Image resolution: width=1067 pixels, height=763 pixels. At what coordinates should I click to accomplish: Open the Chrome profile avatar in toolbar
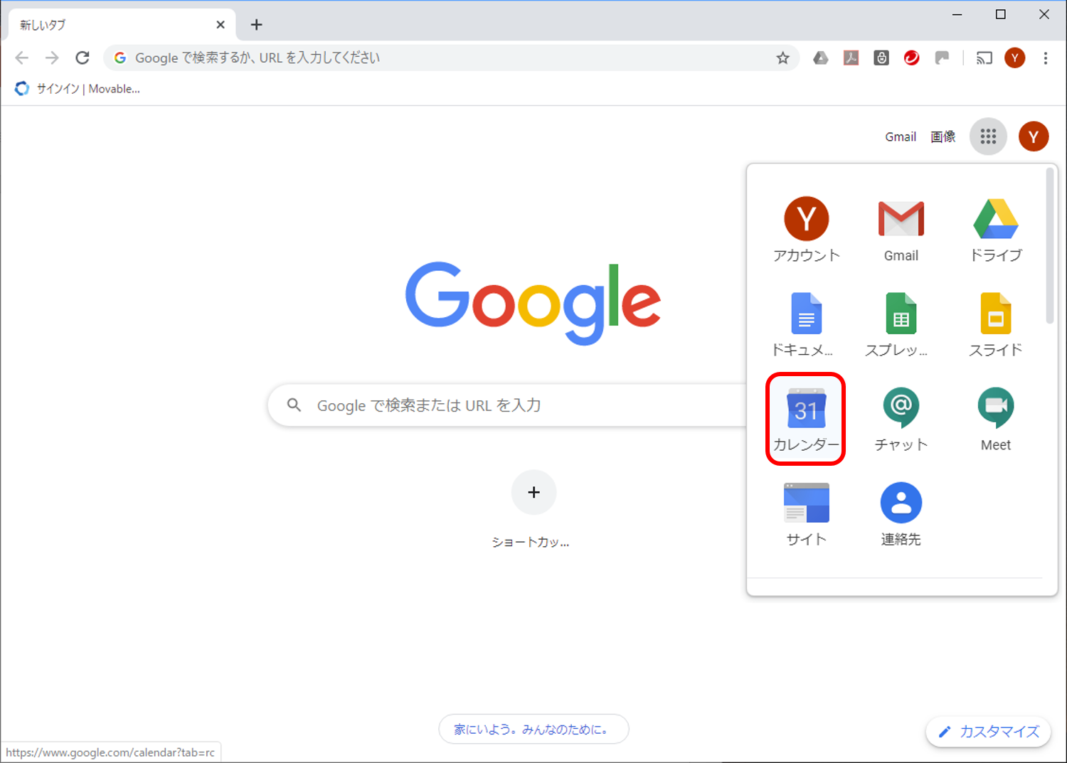(1014, 58)
